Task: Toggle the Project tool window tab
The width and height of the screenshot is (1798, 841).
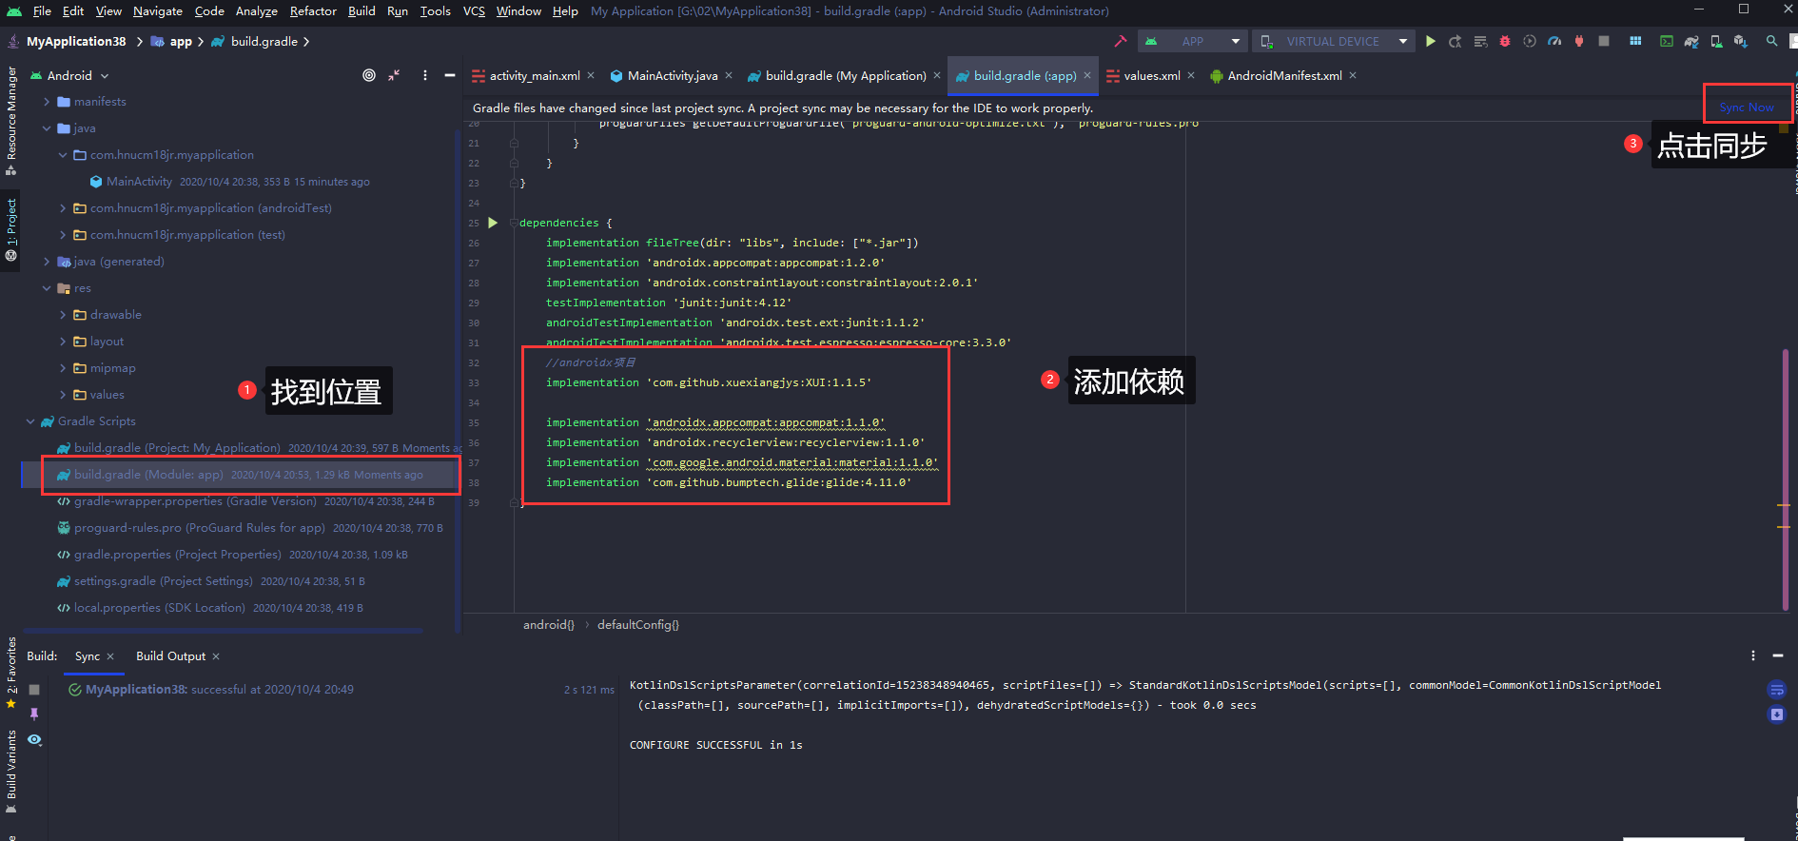Action: pyautogui.click(x=11, y=229)
